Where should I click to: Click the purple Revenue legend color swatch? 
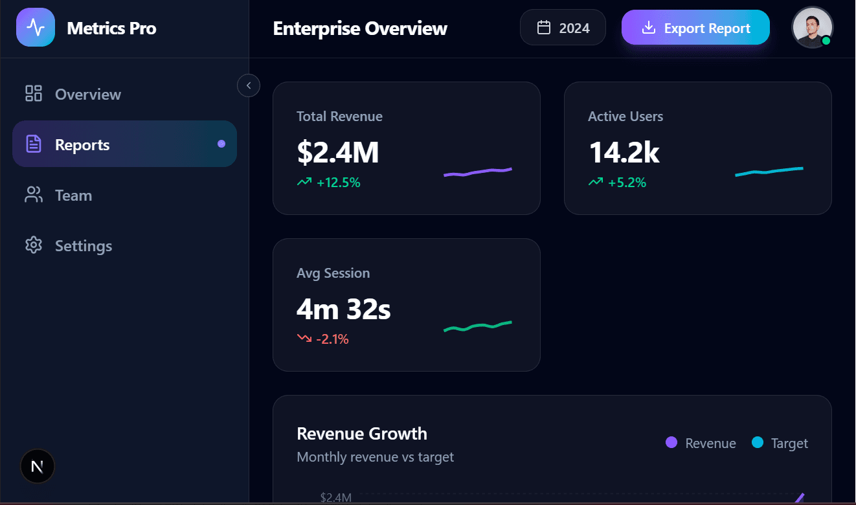pos(671,443)
